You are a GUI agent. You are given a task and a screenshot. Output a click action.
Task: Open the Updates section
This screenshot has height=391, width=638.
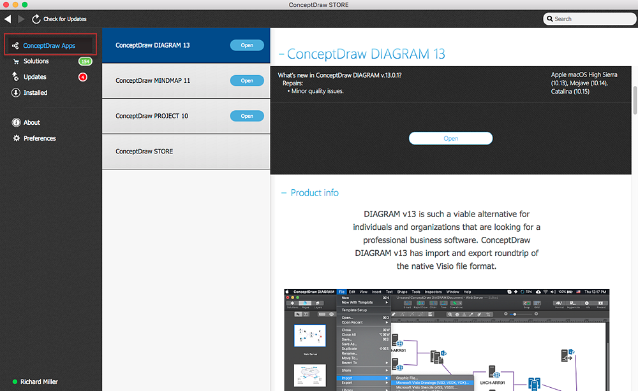tap(34, 77)
